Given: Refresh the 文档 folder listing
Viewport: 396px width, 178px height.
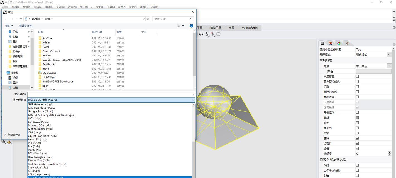Looking at the screenshot, I should pyautogui.click(x=148, y=19).
